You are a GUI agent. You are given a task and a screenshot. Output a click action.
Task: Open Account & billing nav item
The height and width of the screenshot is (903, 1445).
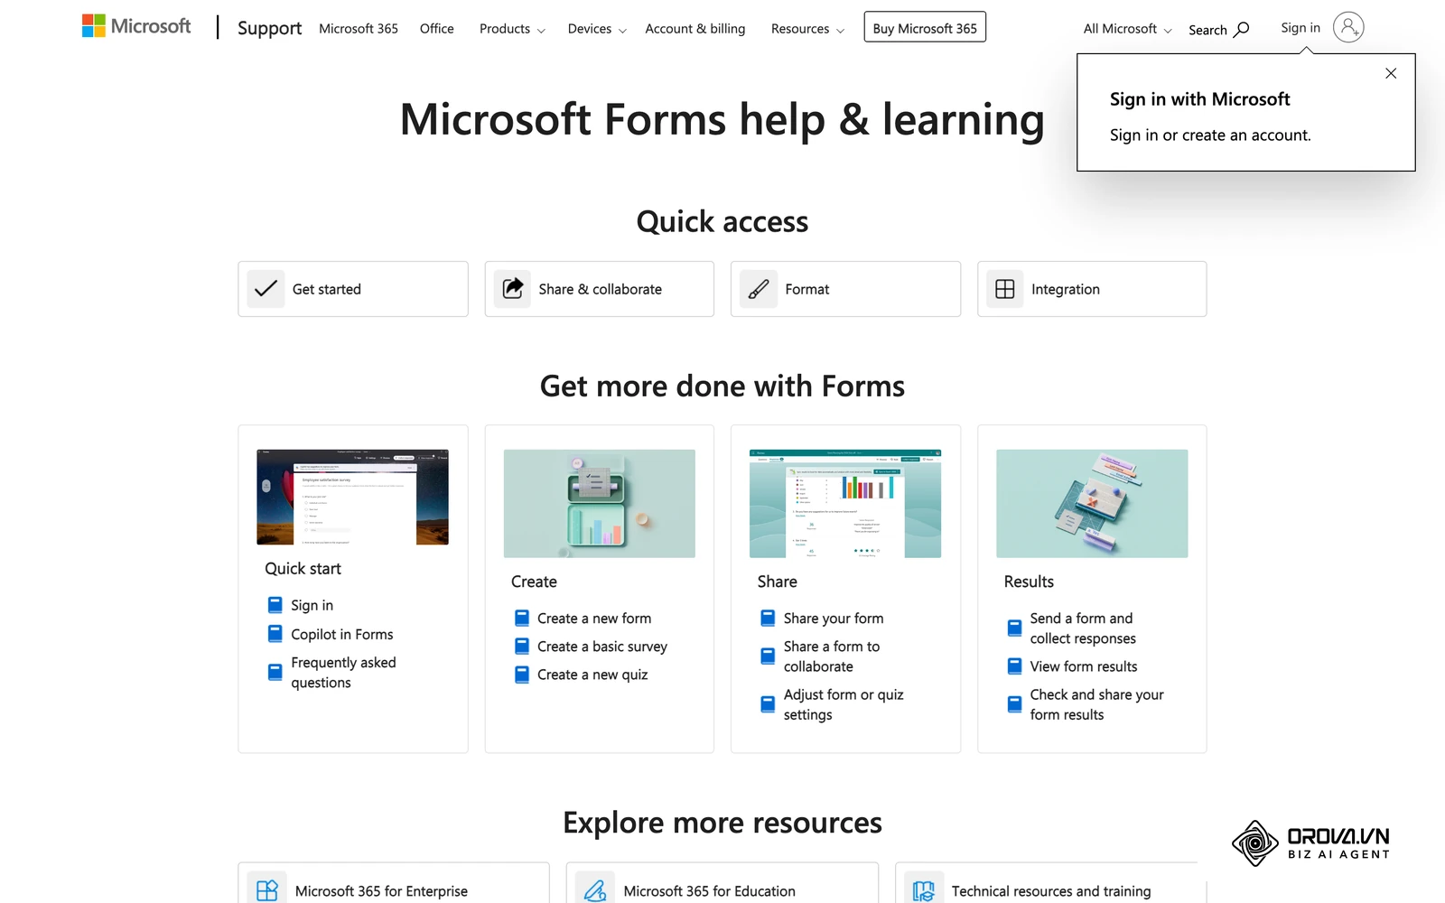coord(695,29)
